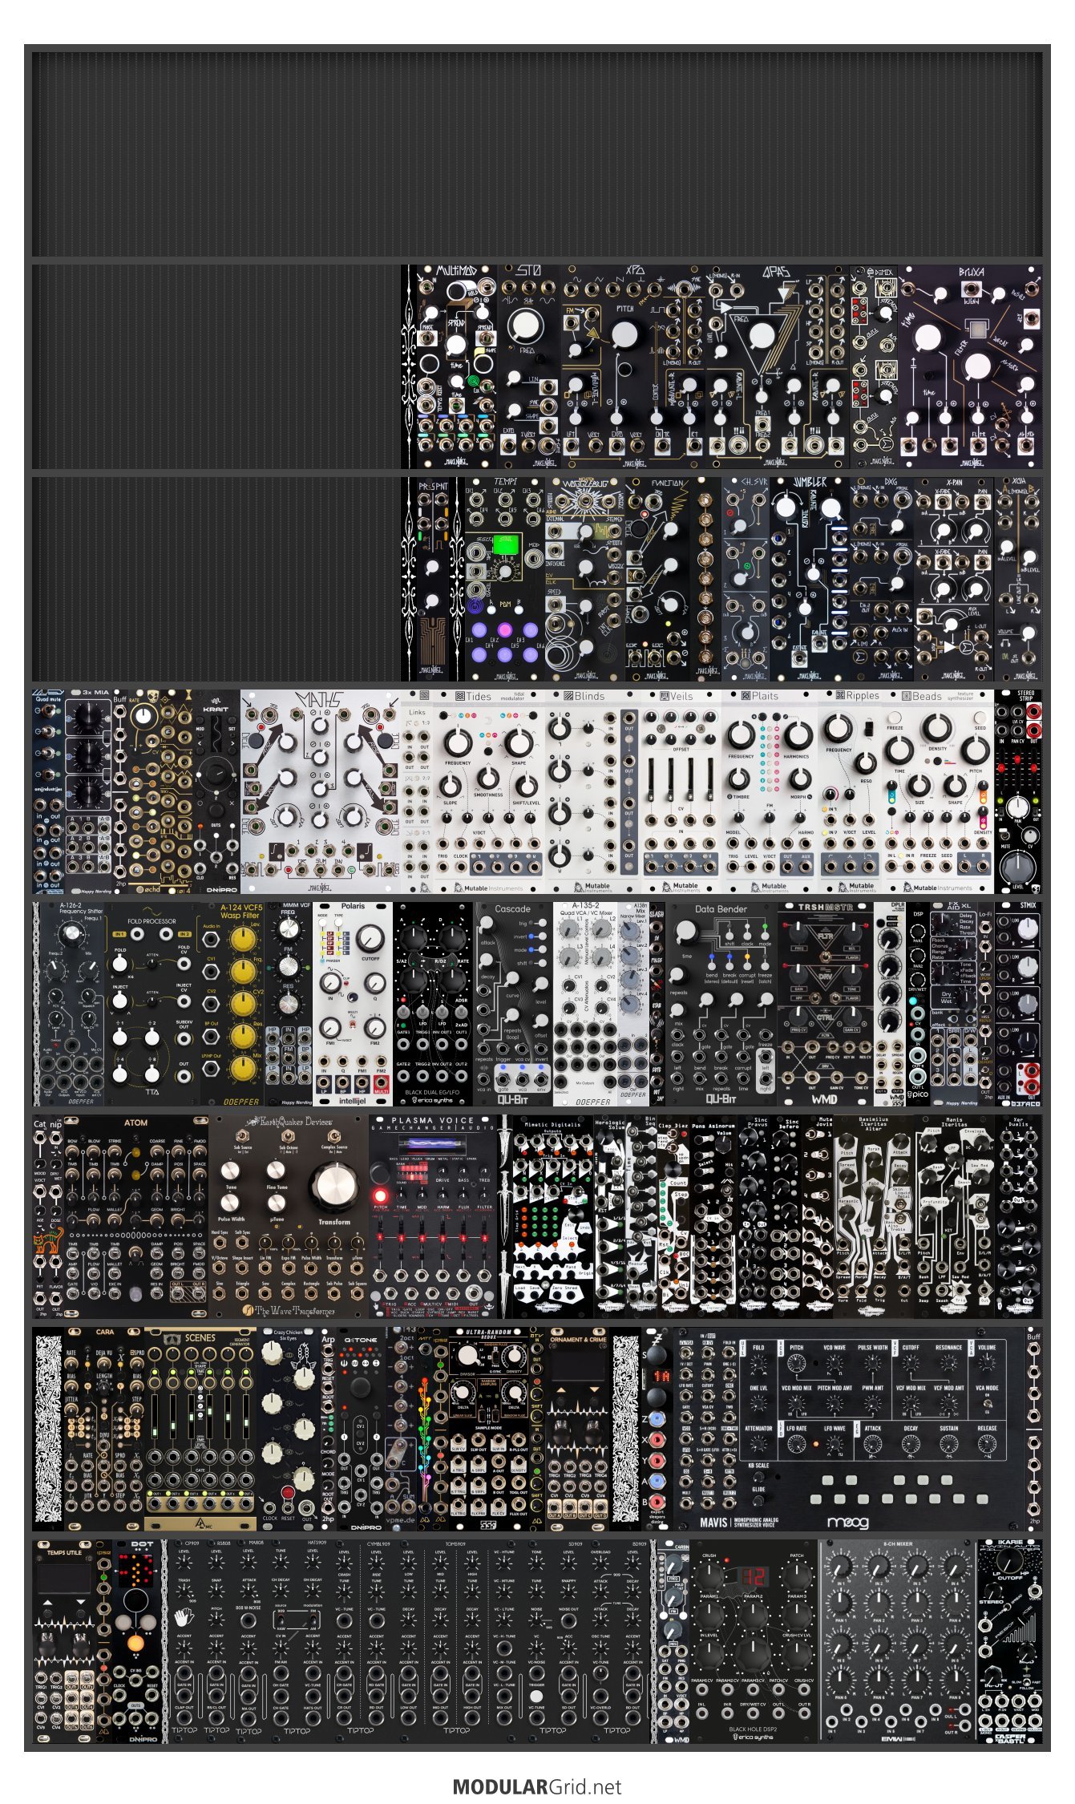Click the Moog logo on Mavis
The width and height of the screenshot is (1075, 1804).
pyautogui.click(x=847, y=1522)
